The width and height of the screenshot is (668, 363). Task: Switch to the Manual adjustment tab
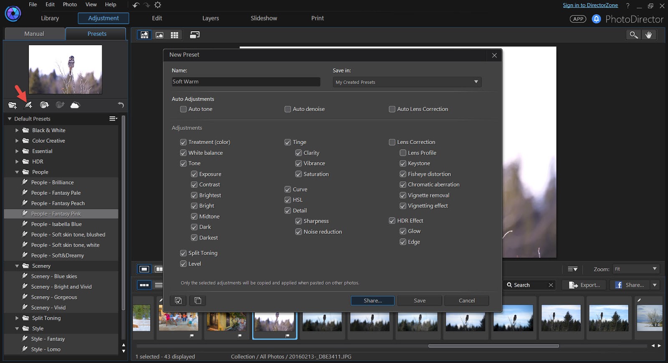pos(34,34)
